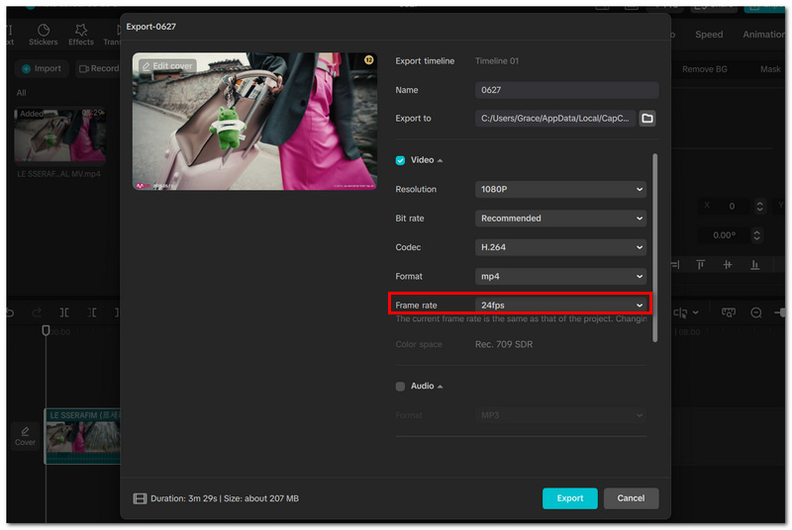
Task: Click the timeline playhead marker
Action: 46,331
